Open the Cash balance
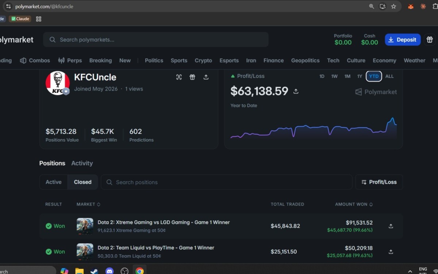Viewport: 438px width, 274px height. point(369,39)
